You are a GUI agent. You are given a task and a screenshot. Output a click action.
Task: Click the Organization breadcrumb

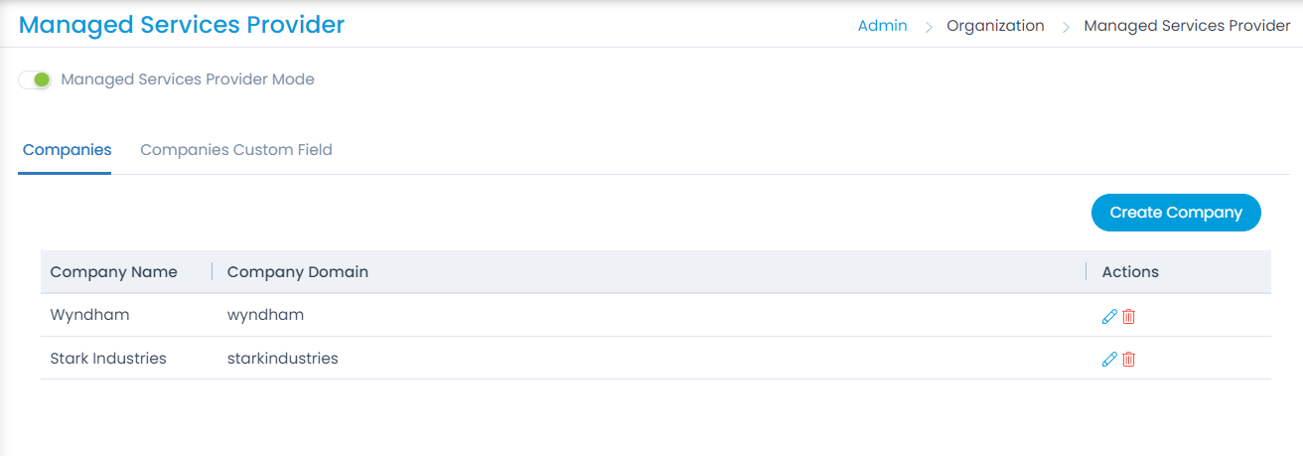click(x=995, y=26)
